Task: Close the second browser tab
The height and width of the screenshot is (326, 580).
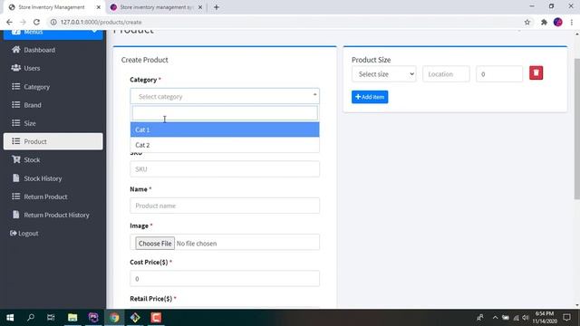Action: (200, 7)
